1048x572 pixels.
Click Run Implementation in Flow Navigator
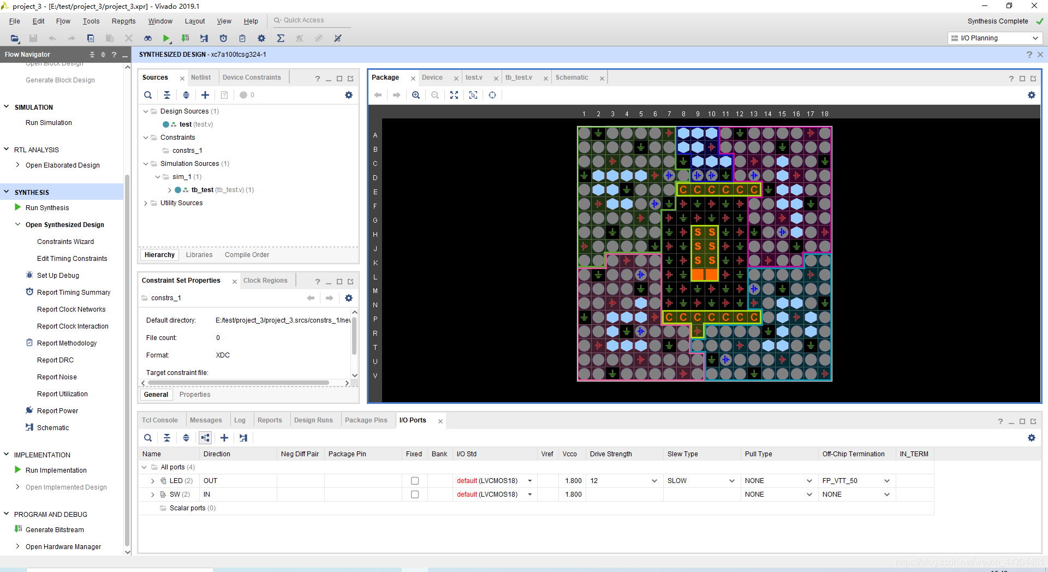pos(56,470)
